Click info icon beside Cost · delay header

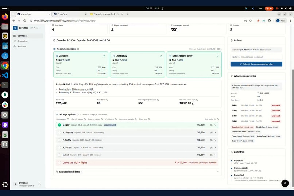(218, 119)
